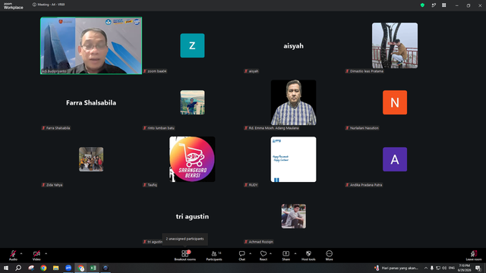Select the zoom baa04 Z avatar
486x273 pixels.
tap(192, 45)
